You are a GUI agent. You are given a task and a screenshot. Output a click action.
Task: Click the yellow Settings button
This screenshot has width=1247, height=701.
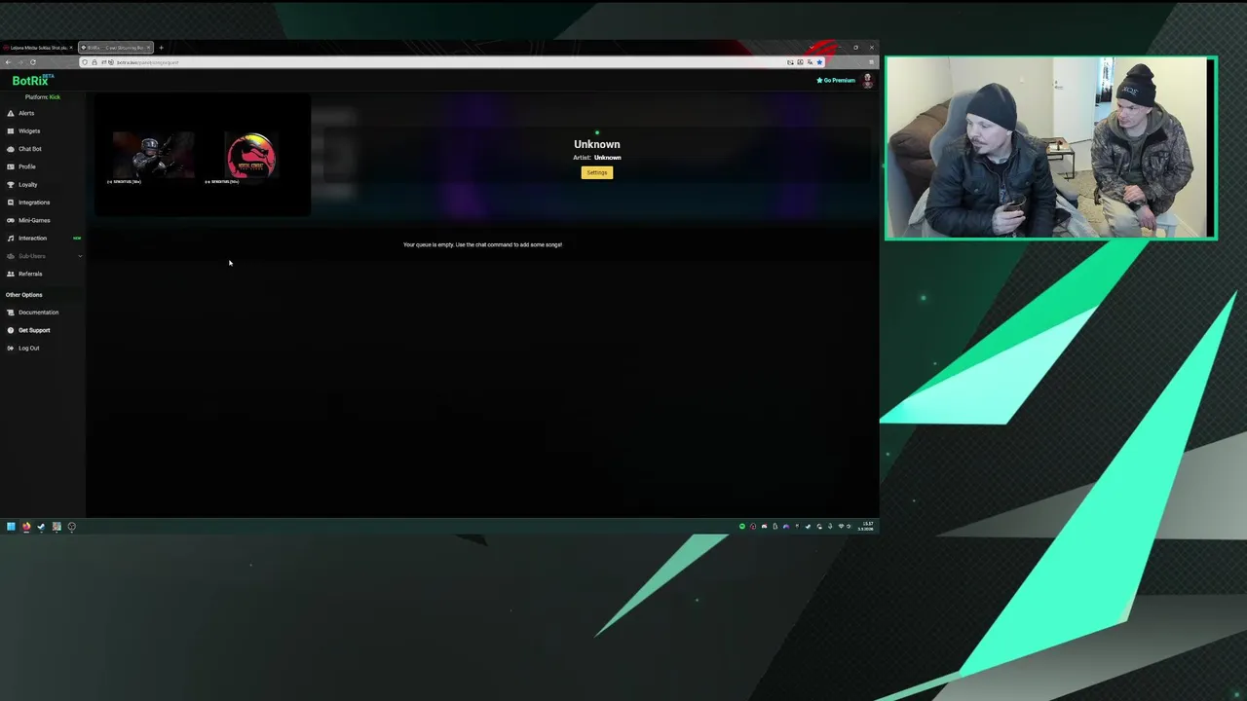click(597, 172)
